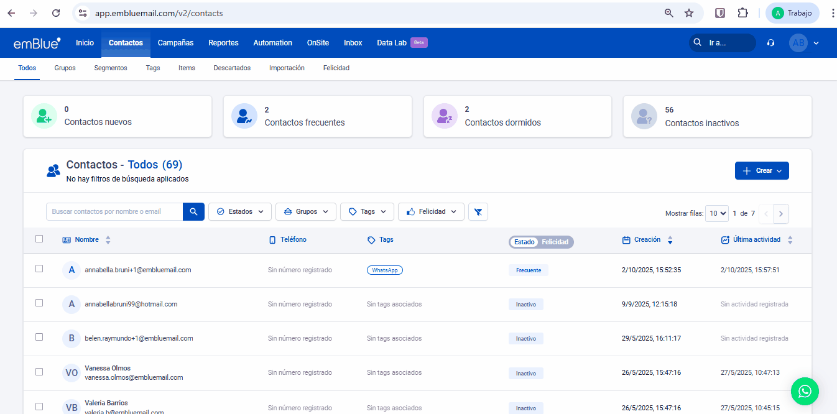Click the Crear button

[x=762, y=171]
